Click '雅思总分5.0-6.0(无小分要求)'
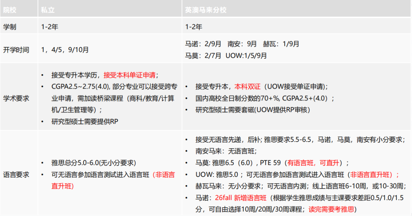This screenshot has width=412, height=216. pyautogui.click(x=94, y=163)
